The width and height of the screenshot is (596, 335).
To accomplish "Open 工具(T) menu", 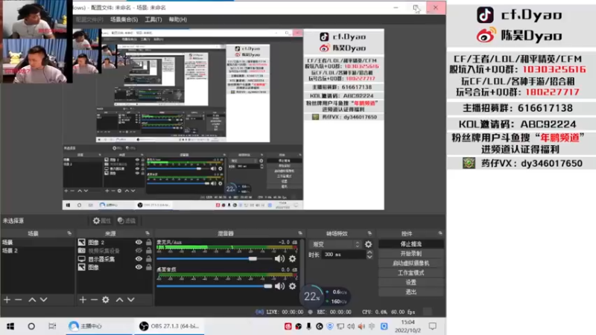I will 153,19.
